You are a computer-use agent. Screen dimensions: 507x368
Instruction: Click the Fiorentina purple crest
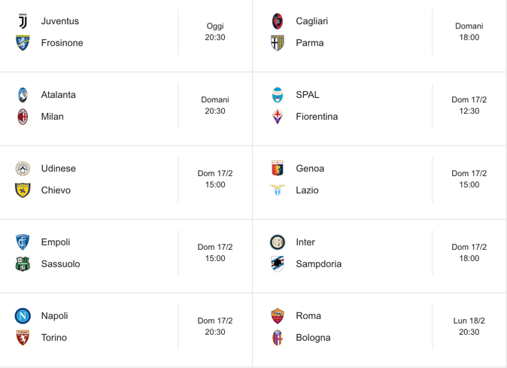(x=278, y=117)
